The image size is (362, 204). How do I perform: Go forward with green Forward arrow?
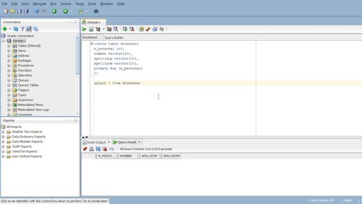66,11
